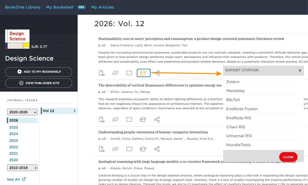Select year 2021 in journal issues

coord(13,153)
